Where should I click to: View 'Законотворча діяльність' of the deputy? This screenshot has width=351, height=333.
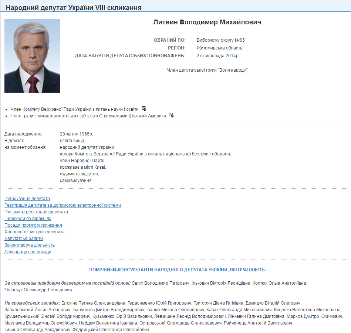(x=30, y=245)
